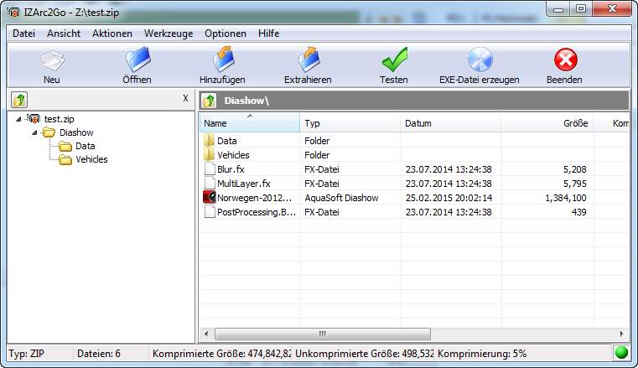The image size is (638, 368).
Task: Sort files by the Datum column header
Action: [x=450, y=123]
